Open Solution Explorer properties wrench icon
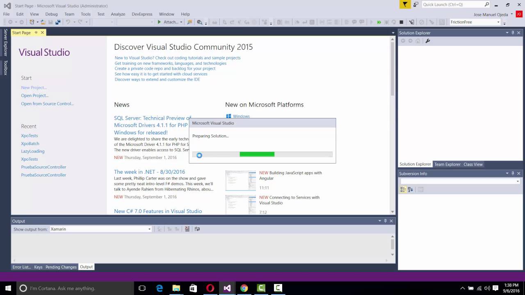 427,41
